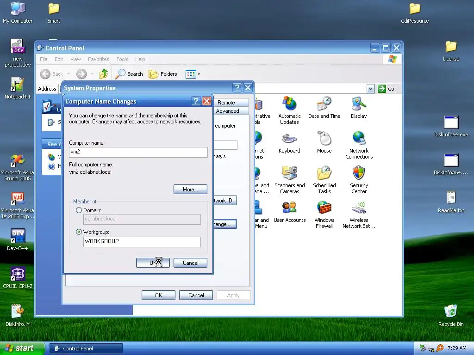Viewport: 474px width, 355px height.
Task: Click the More... button
Action: click(x=190, y=189)
